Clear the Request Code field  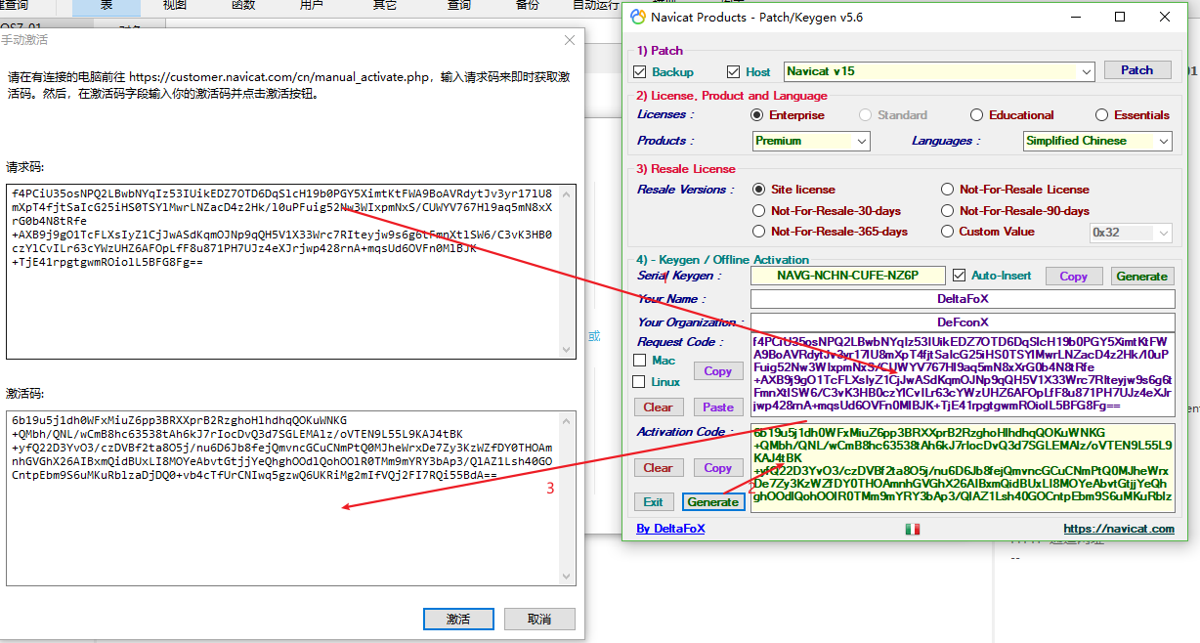point(658,407)
